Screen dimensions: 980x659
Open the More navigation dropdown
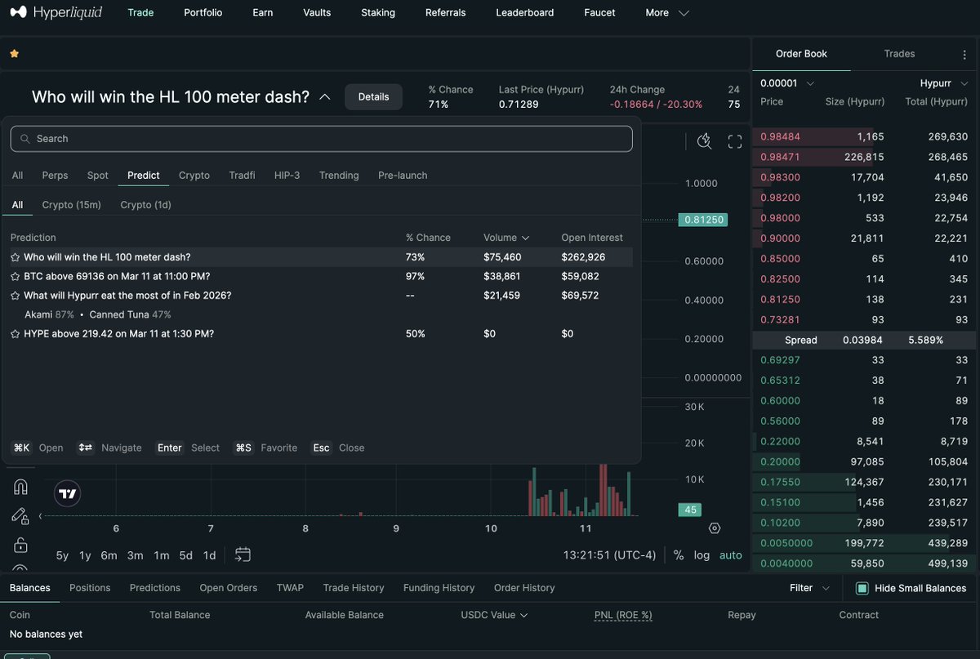(x=667, y=13)
